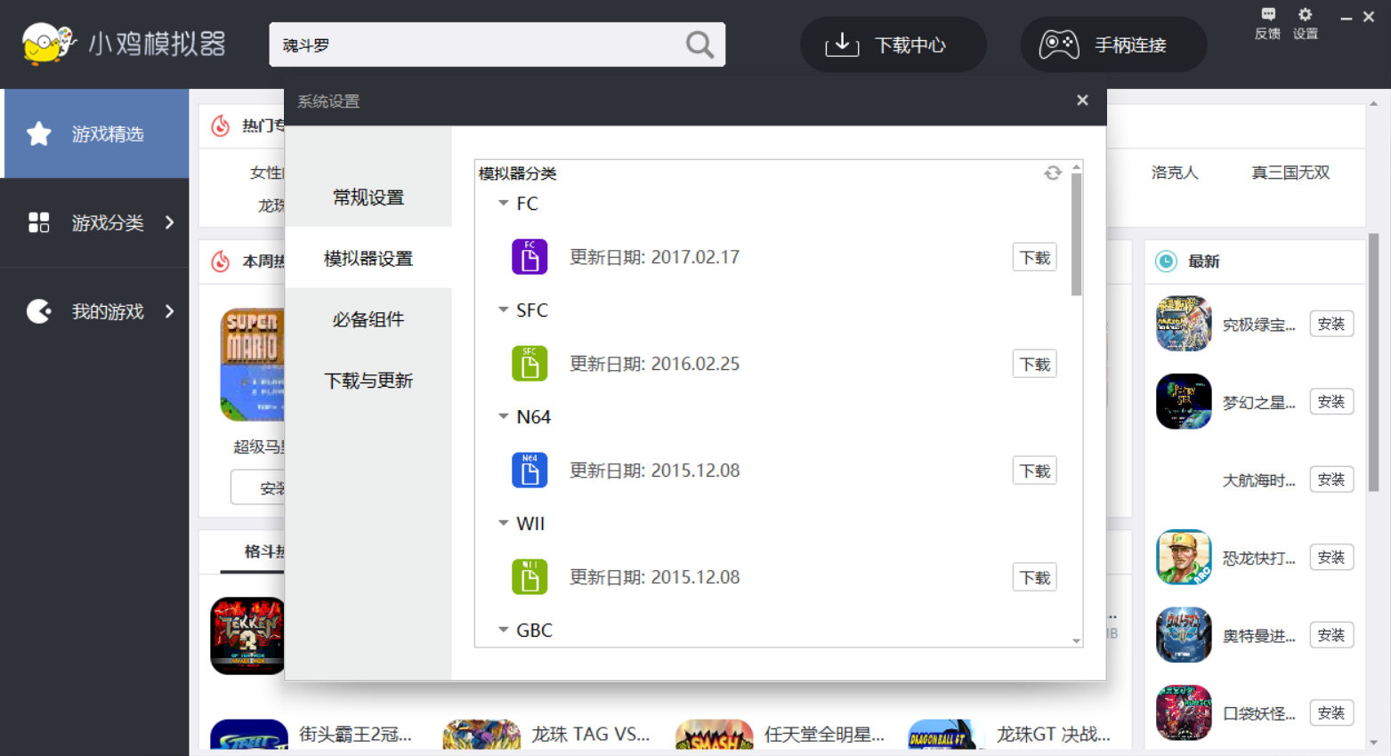Open the 下载中心 download center
The image size is (1391, 756).
pyautogui.click(x=893, y=44)
